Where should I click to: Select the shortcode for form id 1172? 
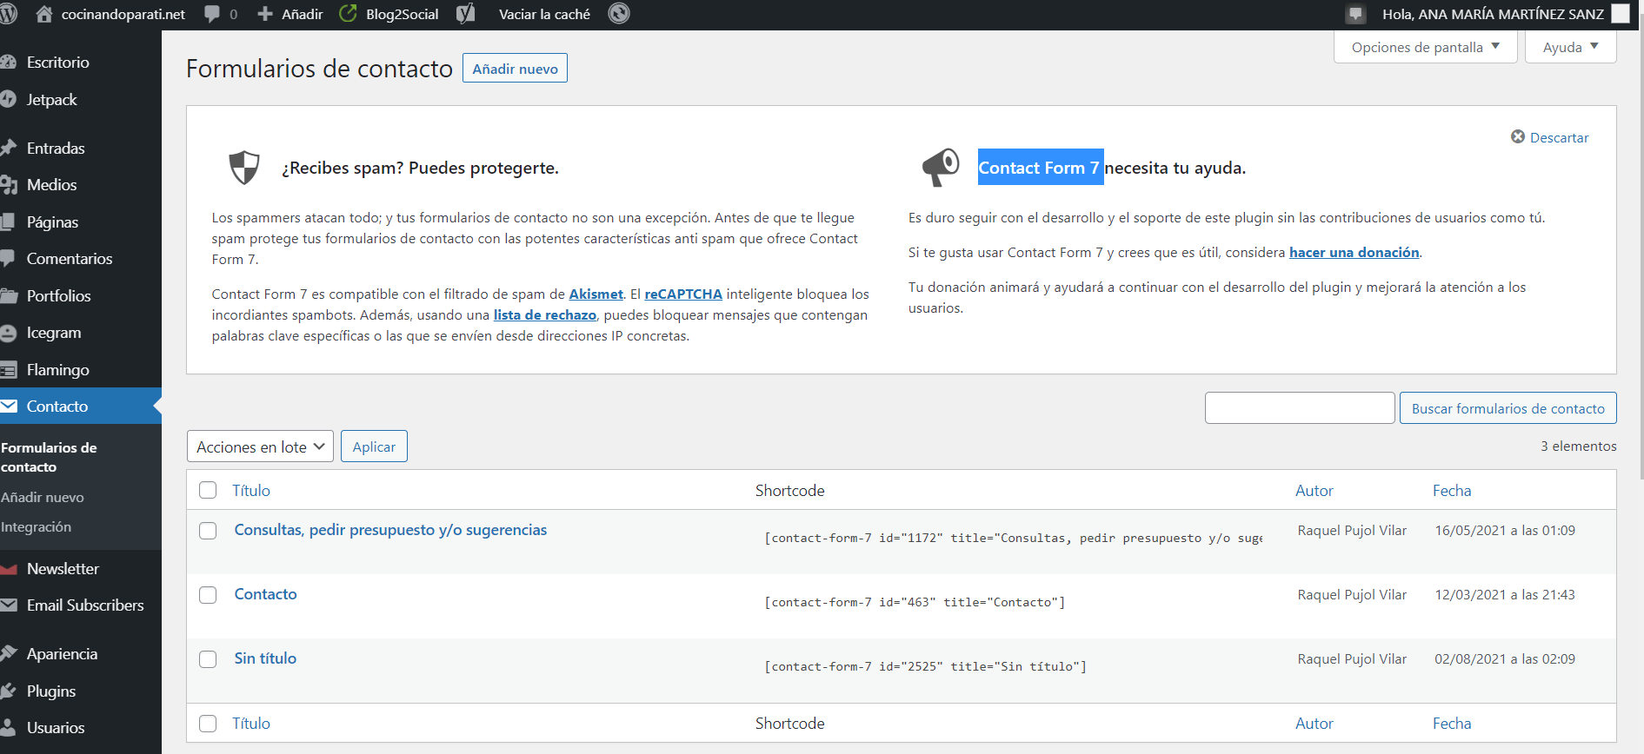point(1014,538)
